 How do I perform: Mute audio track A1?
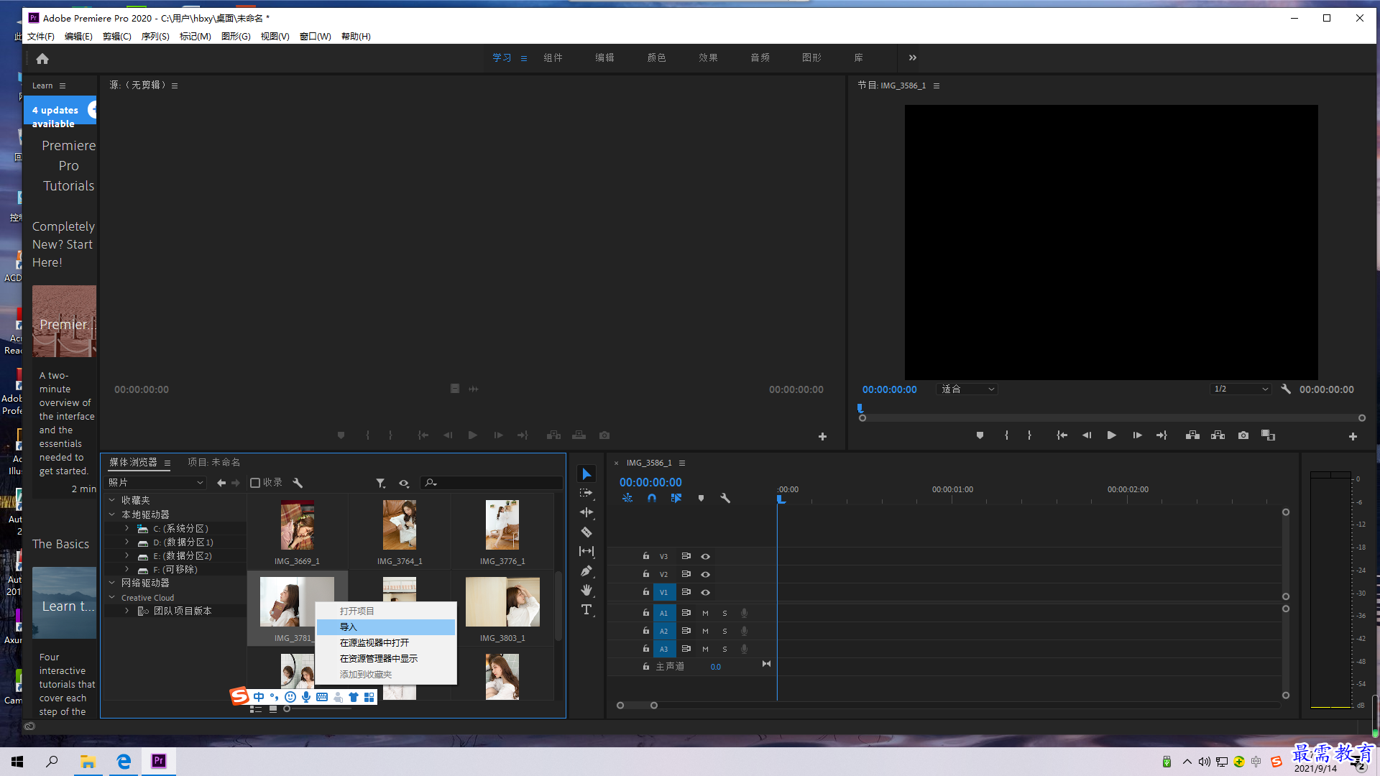click(x=705, y=613)
